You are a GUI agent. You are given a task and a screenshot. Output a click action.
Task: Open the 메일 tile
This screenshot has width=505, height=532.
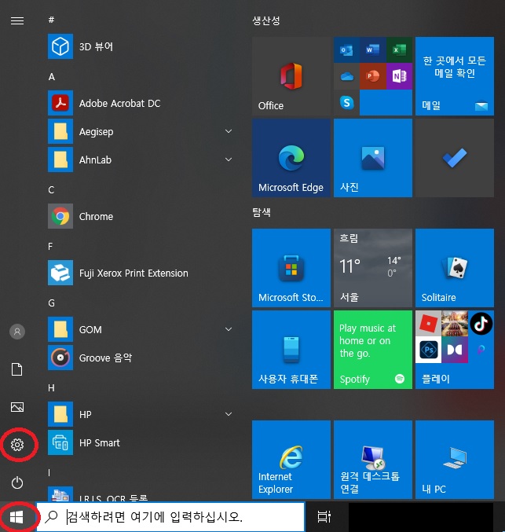pos(455,76)
